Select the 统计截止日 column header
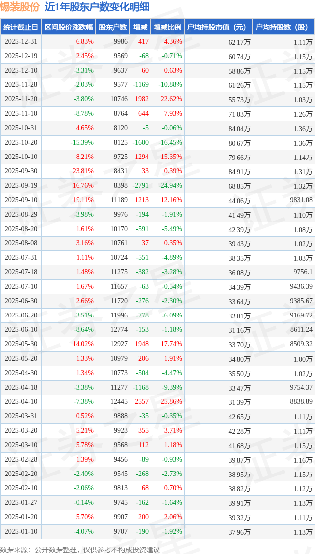Image resolution: width=315 pixels, height=554 pixels. 21,27
